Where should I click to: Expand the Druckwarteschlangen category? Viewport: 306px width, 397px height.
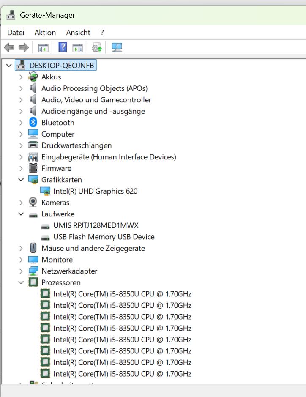[21, 145]
